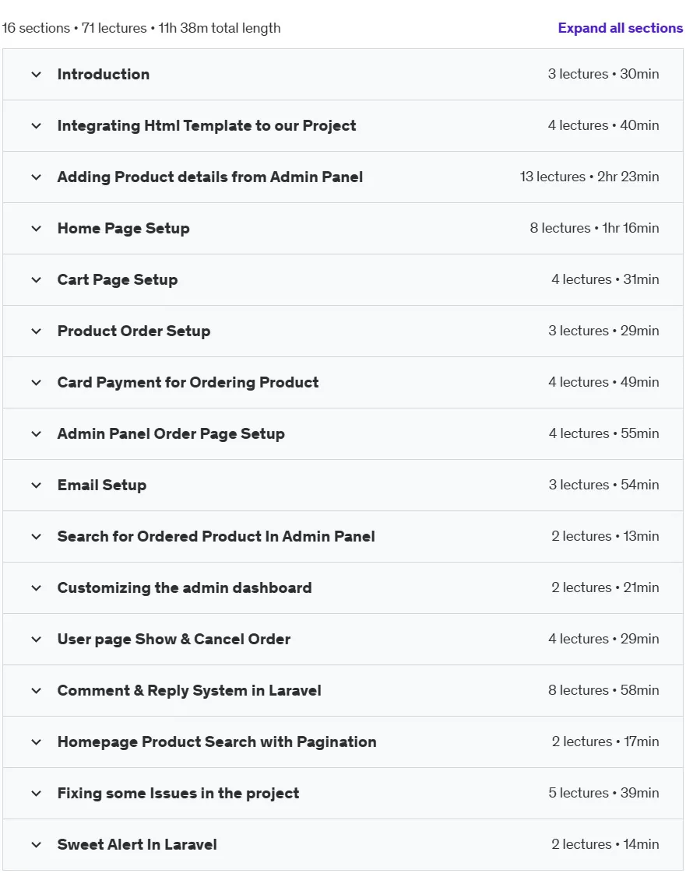Click the 5 lectures 39min label
The image size is (686, 873).
pos(603,793)
